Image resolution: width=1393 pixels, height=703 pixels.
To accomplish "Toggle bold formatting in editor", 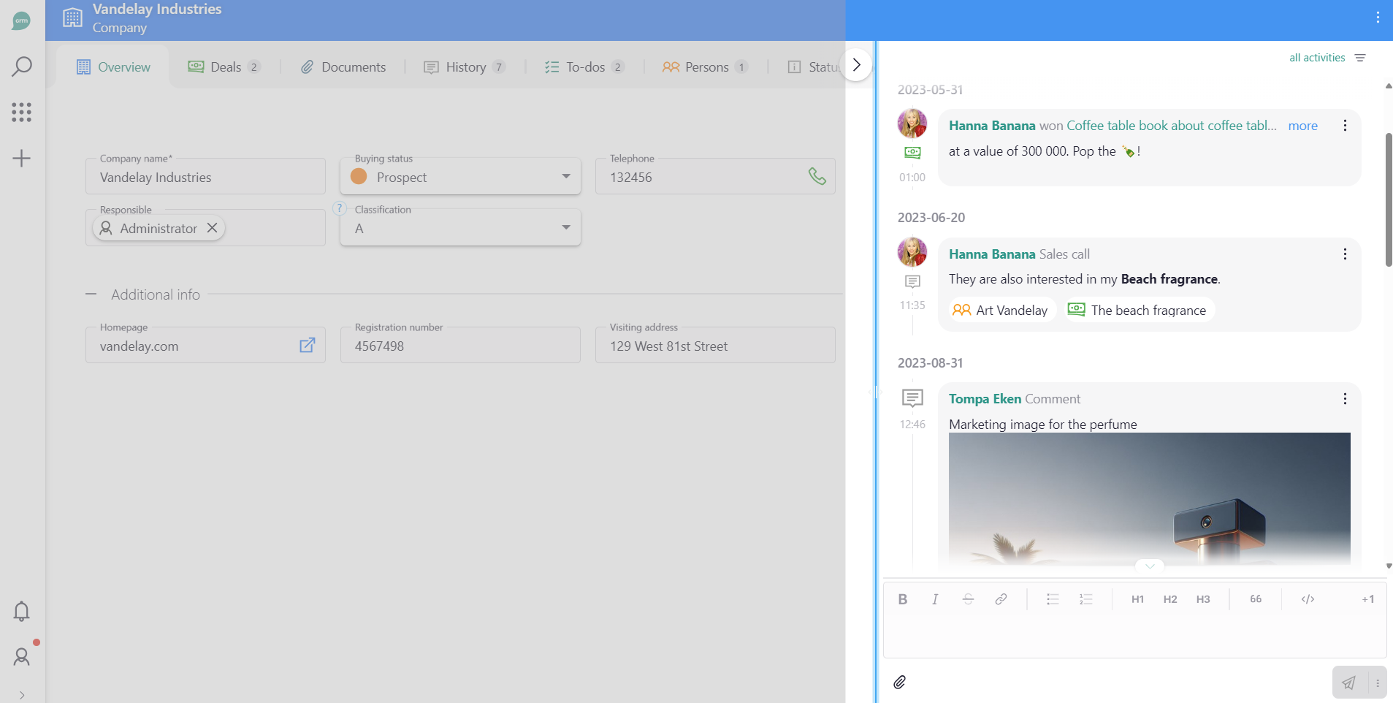I will pos(903,599).
